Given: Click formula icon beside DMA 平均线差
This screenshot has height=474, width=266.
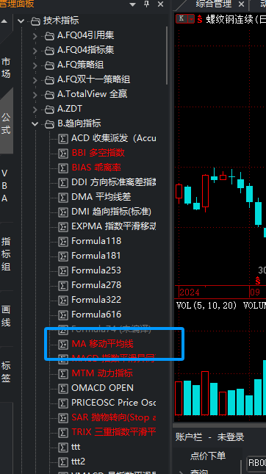Looking at the screenshot, I should click(63, 198).
